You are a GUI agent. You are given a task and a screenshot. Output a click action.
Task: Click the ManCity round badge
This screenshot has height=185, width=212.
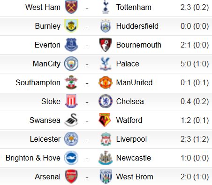[71, 64]
